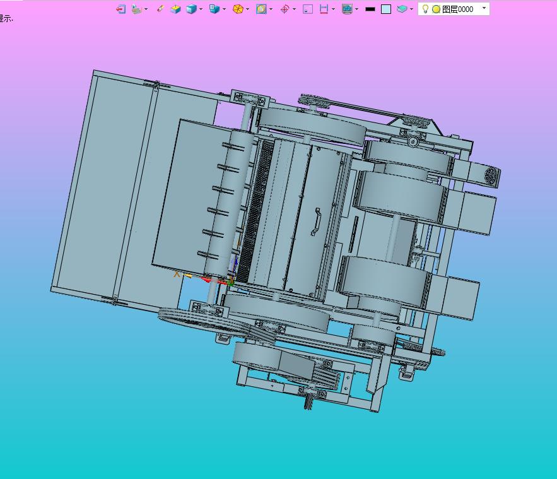Open the 图层0000 layer dropdown

[x=484, y=8]
